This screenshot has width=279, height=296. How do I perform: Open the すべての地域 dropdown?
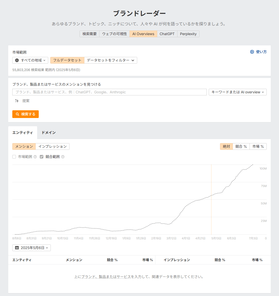pyautogui.click(x=30, y=60)
